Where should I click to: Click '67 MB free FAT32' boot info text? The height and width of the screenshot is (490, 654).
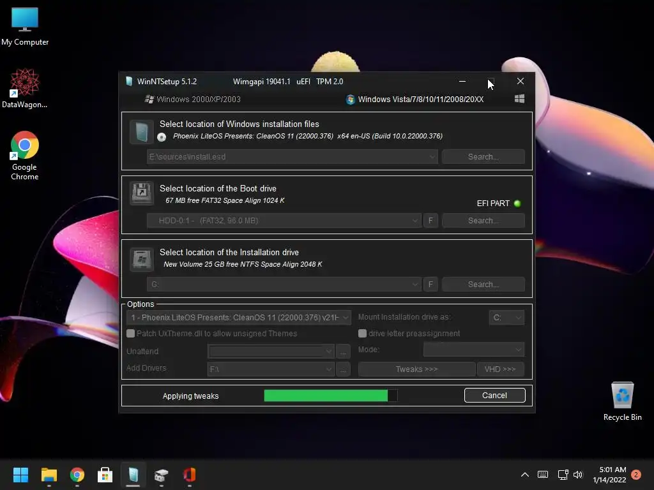(x=225, y=200)
